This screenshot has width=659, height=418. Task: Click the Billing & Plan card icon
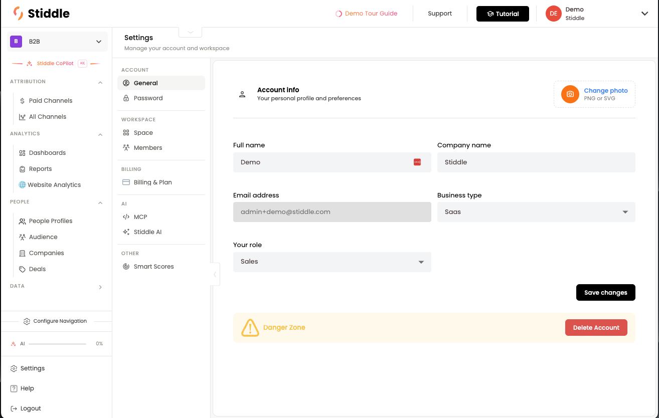(126, 182)
